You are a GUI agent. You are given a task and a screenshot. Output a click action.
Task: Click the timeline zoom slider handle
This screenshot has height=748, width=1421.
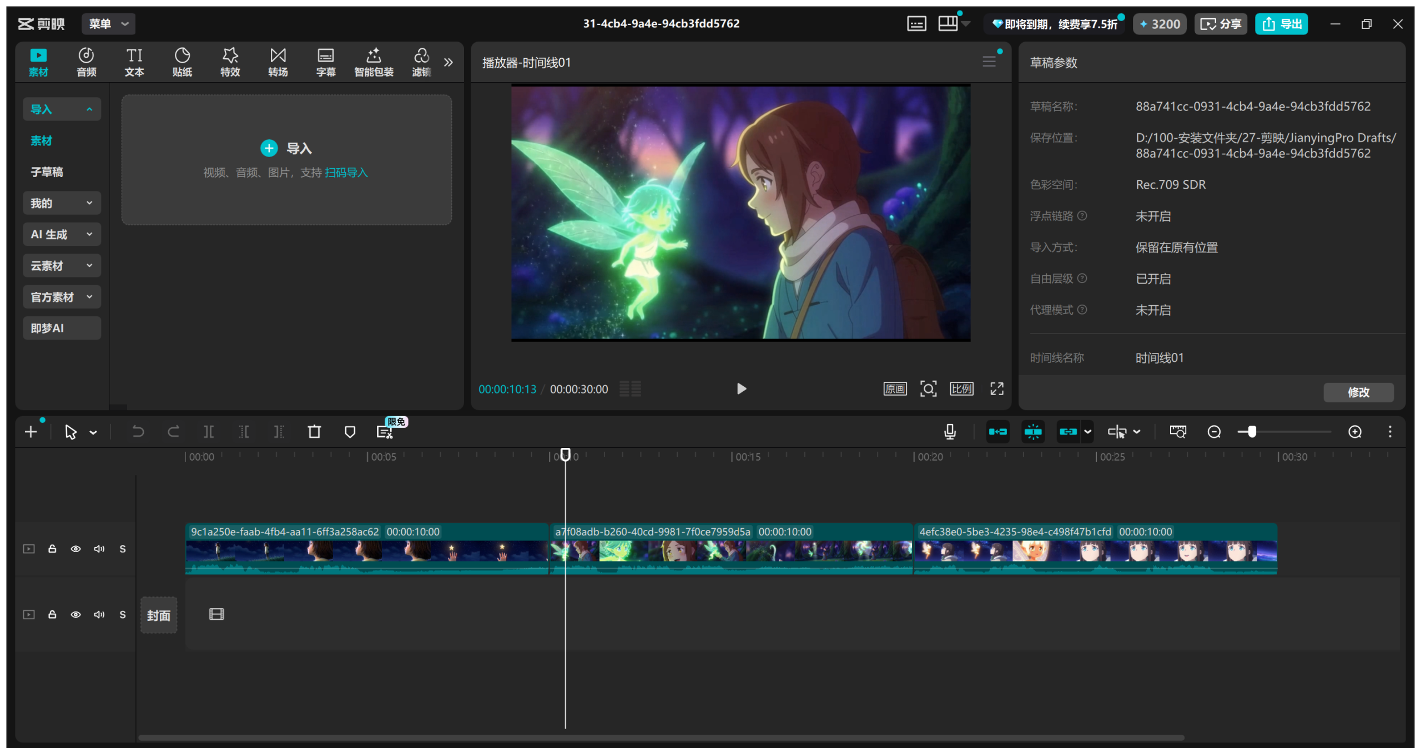[1252, 432]
